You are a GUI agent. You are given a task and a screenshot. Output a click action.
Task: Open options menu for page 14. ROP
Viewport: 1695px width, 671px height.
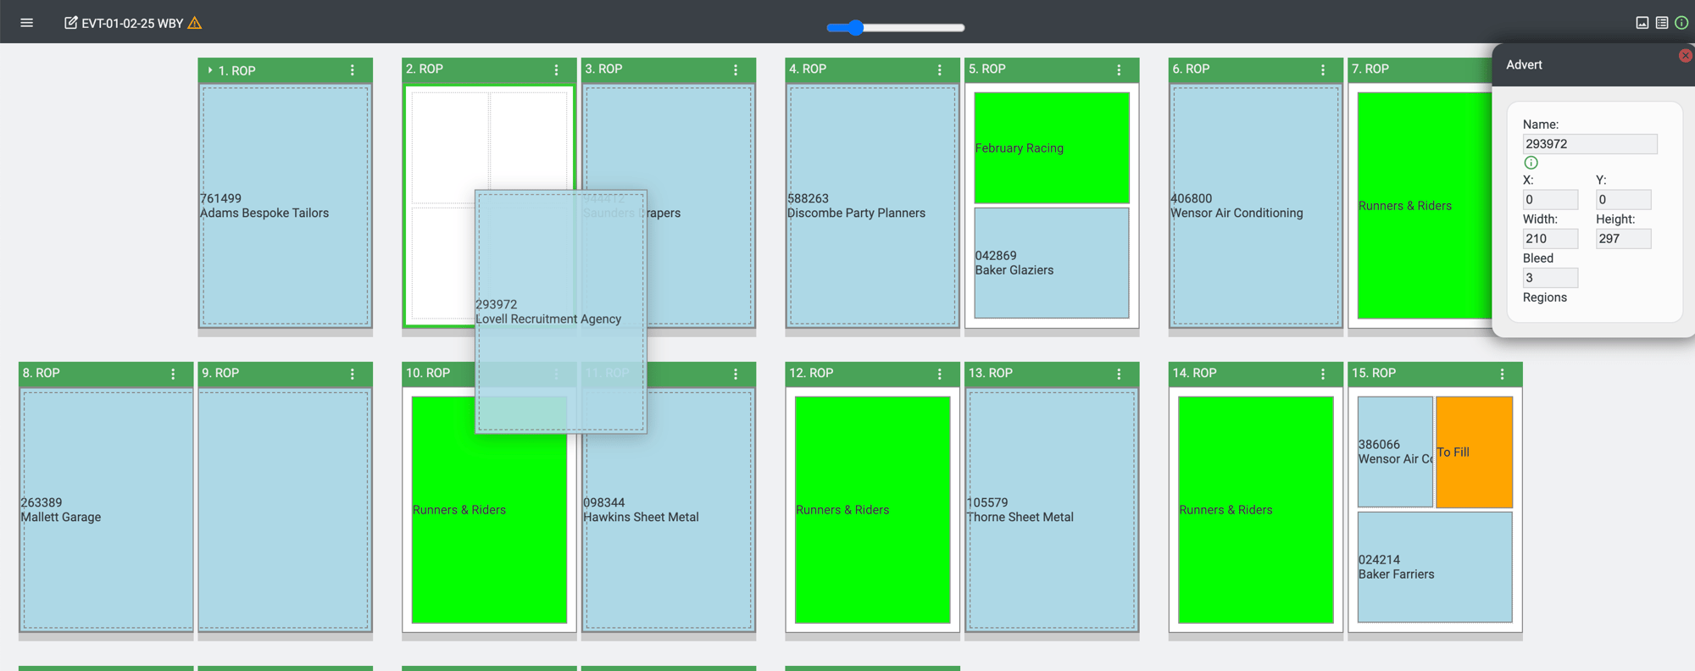[1323, 374]
